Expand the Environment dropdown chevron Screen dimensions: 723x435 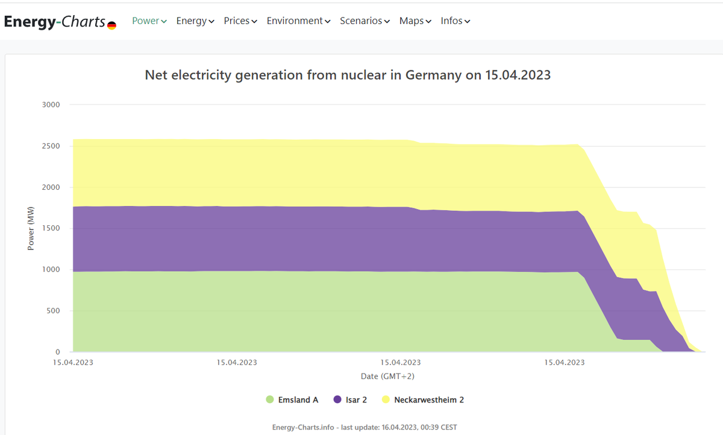pyautogui.click(x=328, y=22)
